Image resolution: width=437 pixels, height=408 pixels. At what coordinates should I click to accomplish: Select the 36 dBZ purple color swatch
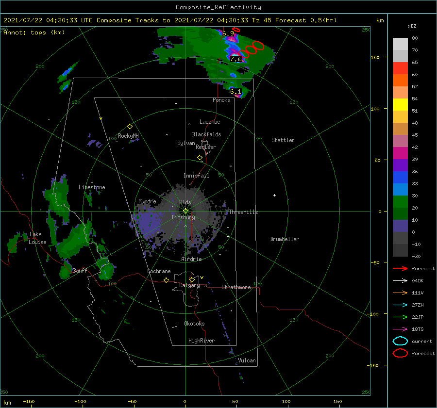[400, 165]
